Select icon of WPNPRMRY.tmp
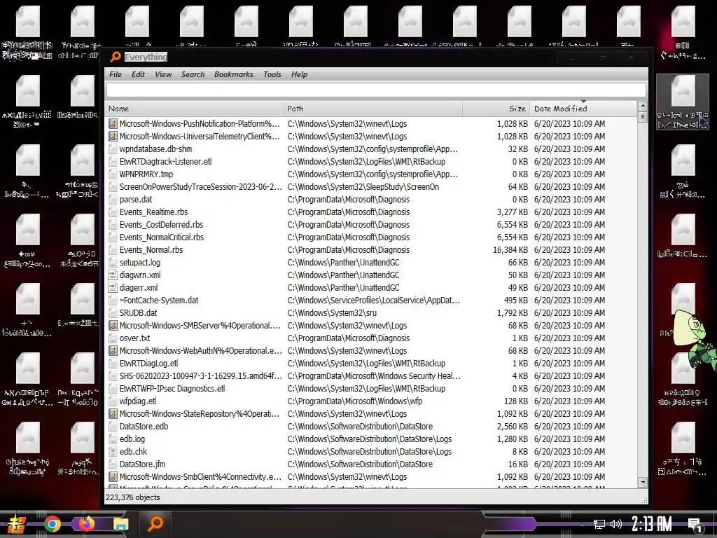The width and height of the screenshot is (717, 538). coord(113,174)
